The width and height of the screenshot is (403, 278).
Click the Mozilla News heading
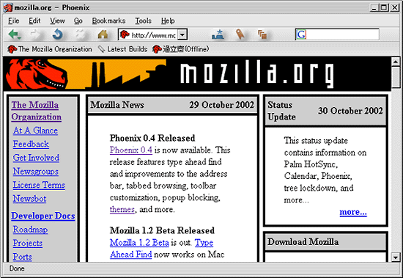tap(117, 105)
